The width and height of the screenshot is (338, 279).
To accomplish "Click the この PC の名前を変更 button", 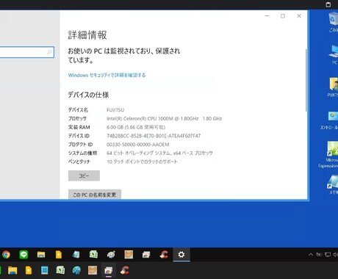I will tap(95, 195).
